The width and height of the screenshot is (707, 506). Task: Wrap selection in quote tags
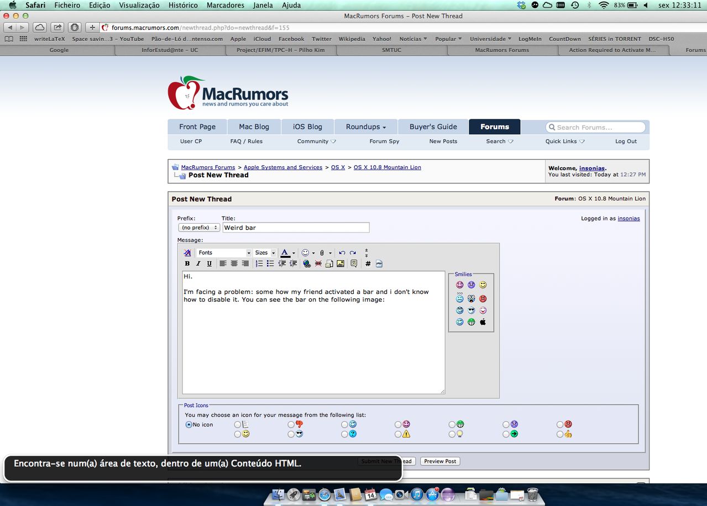pos(354,263)
